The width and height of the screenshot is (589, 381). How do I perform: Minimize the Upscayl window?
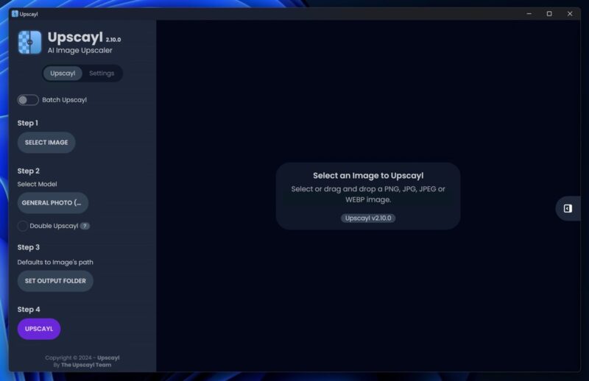click(529, 14)
